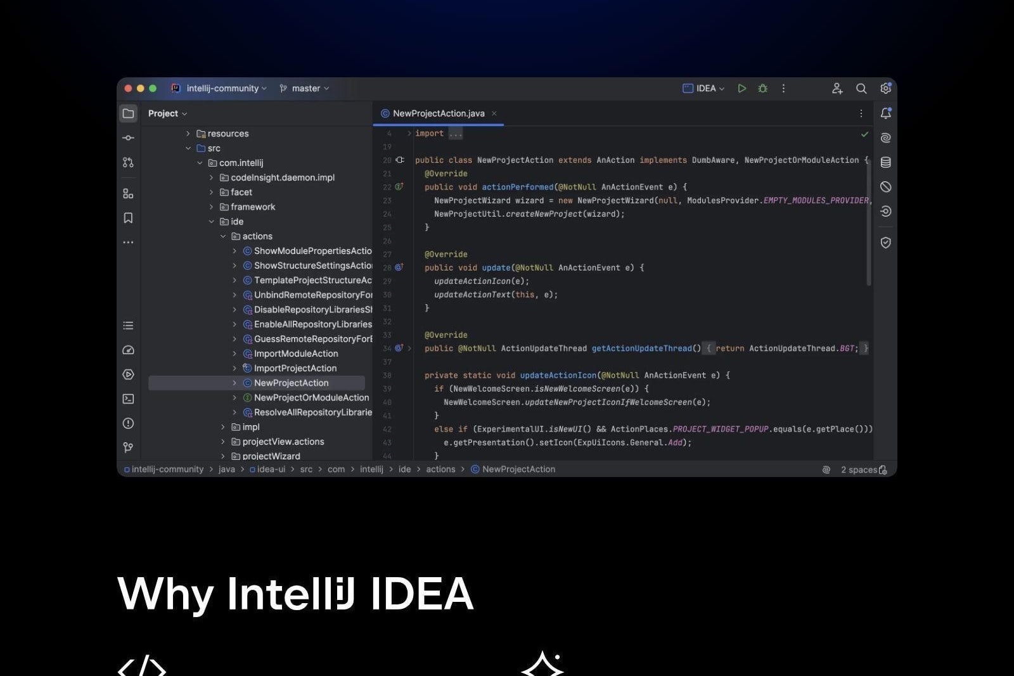The image size is (1014, 676).
Task: Click the green inspection checkmark
Action: (864, 134)
